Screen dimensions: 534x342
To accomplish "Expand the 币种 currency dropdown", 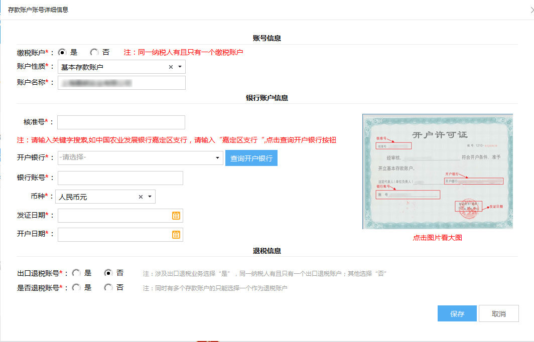I will tap(149, 196).
